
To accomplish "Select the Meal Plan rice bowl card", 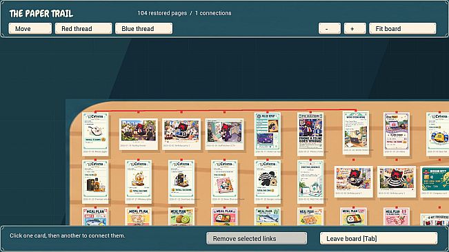I will click(139, 217).
